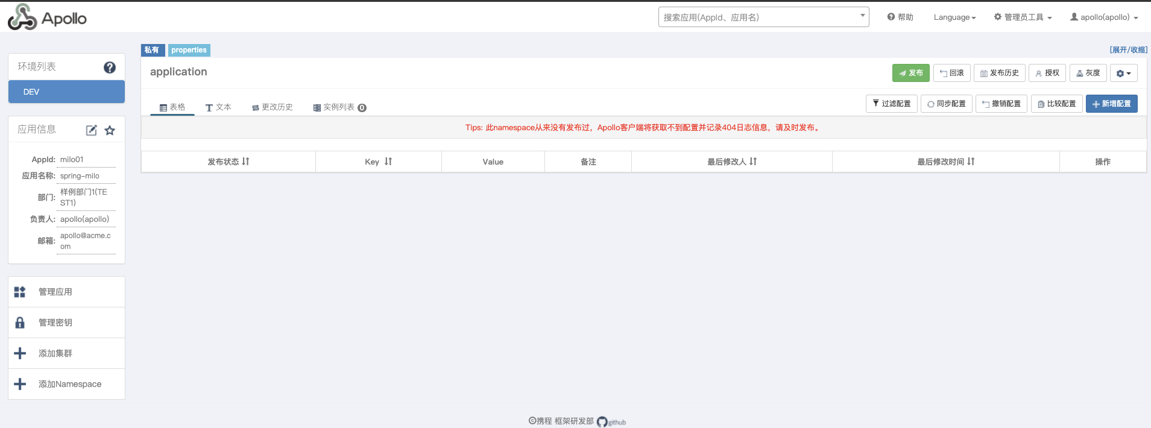1151x428 pixels.
Task: Switch to 表格 table tab
Action: 172,107
